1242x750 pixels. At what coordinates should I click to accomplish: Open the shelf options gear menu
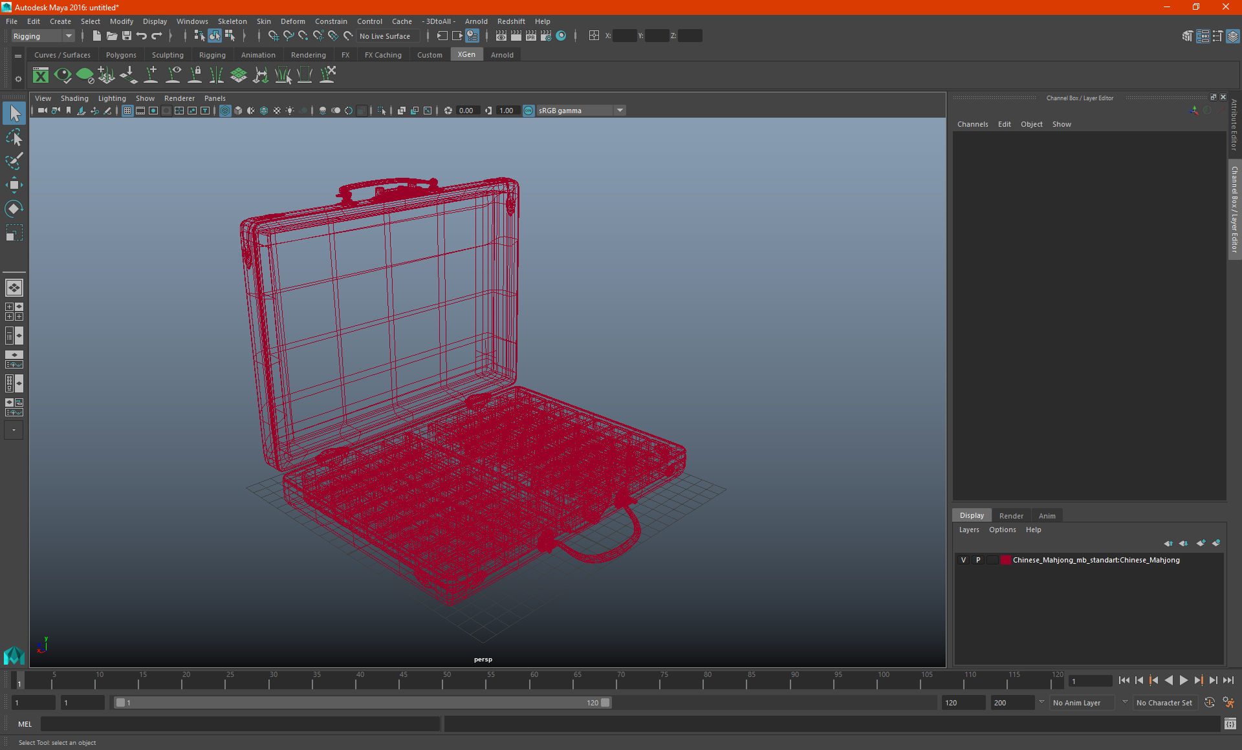(x=18, y=80)
